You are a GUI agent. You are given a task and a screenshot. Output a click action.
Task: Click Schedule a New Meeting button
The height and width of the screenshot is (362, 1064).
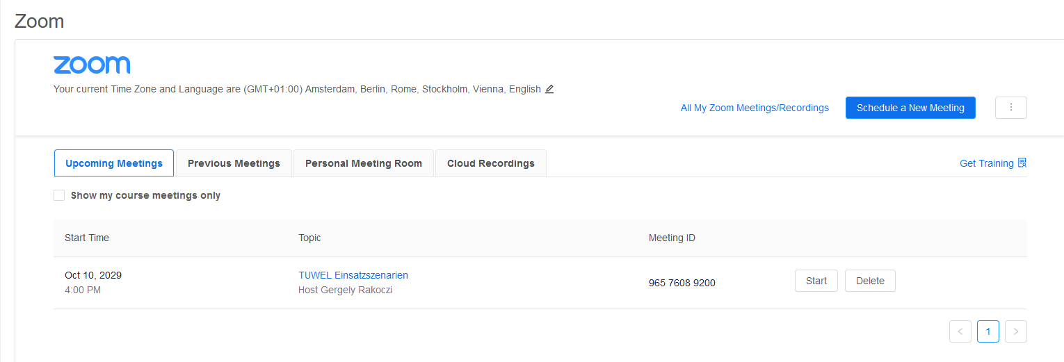(910, 108)
